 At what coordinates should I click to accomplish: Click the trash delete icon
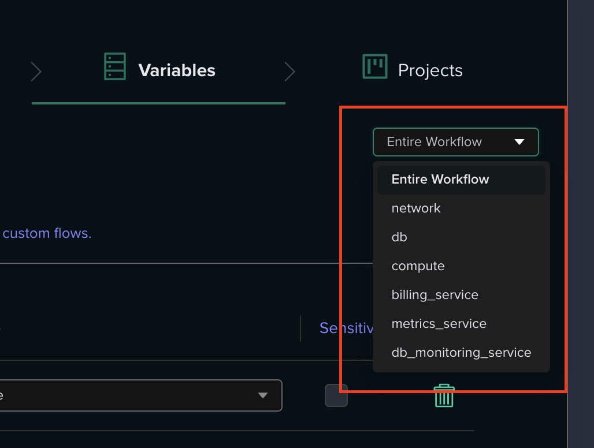(x=443, y=395)
